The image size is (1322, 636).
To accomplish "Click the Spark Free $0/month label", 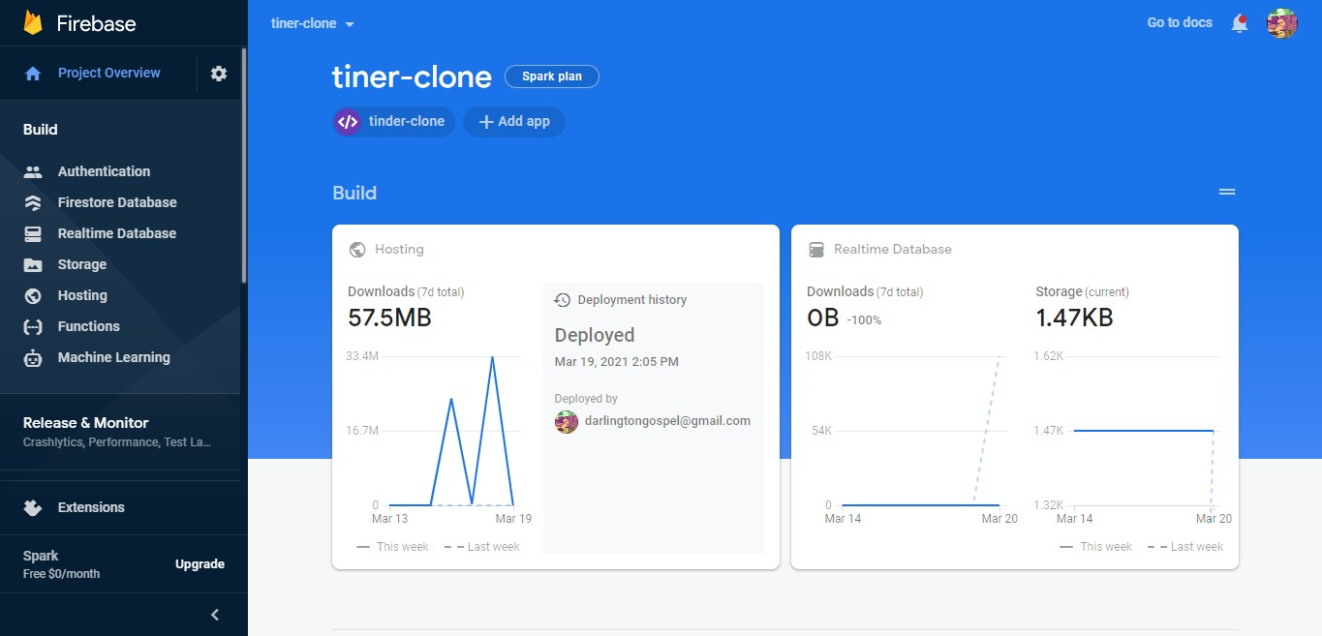I will click(x=61, y=564).
